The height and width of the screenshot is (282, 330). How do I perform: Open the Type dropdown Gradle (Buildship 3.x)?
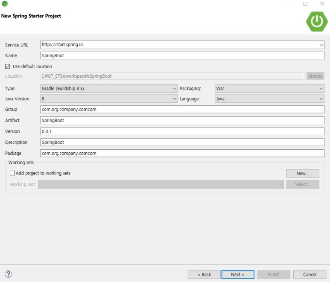coord(109,88)
